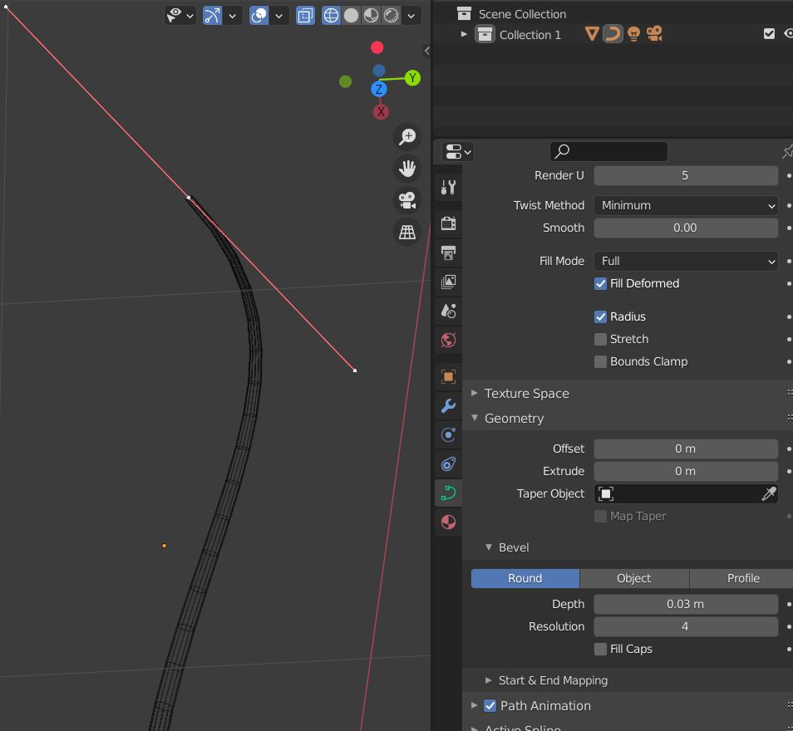The width and height of the screenshot is (793, 731).
Task: Select Scene Collection in the outliner
Action: [x=522, y=14]
